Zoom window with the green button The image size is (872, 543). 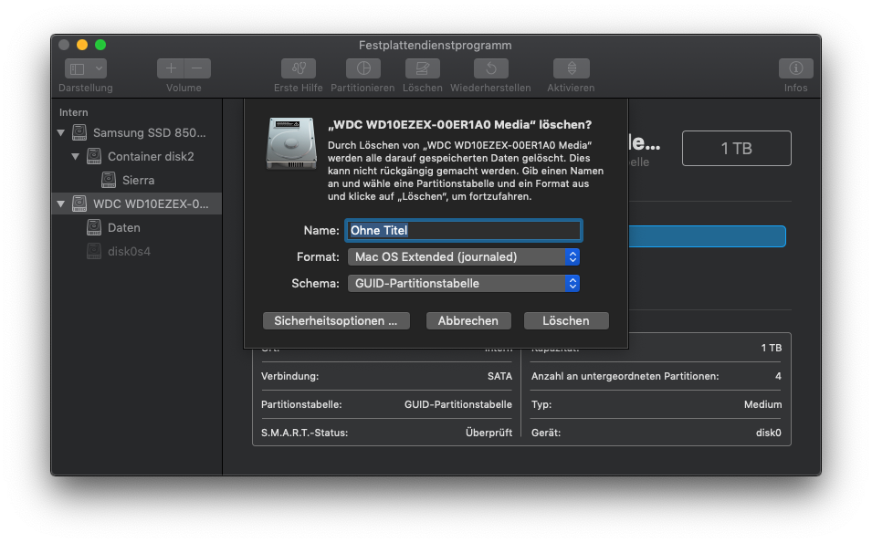(100, 45)
